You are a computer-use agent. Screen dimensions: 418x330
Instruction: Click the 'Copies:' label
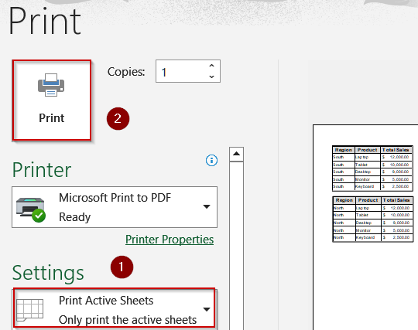click(x=126, y=72)
